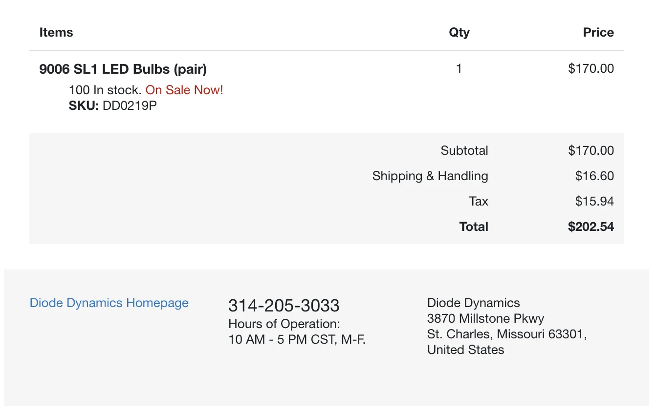Screen dimensions: 656x414
Task: Click the 100 In stock text
Action: [105, 90]
